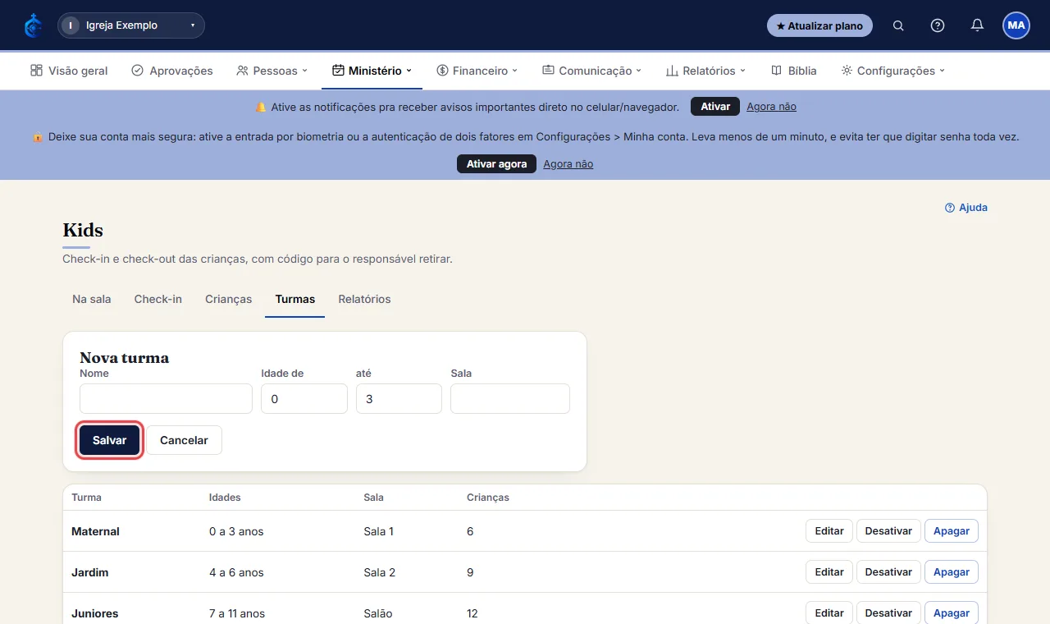Dismiss security banner with Agora não
Image resolution: width=1050 pixels, height=624 pixels.
[568, 164]
